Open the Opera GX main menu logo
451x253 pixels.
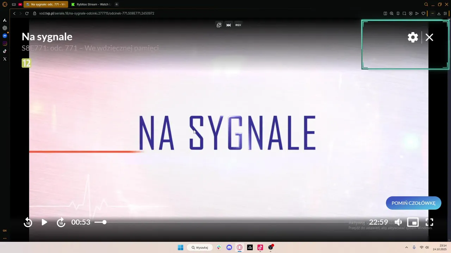coord(5,4)
